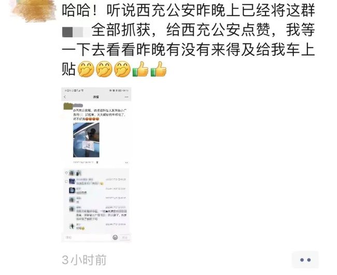Tap the first commenter's blurred avatar
This screenshot has height=275, width=337.
point(72,181)
